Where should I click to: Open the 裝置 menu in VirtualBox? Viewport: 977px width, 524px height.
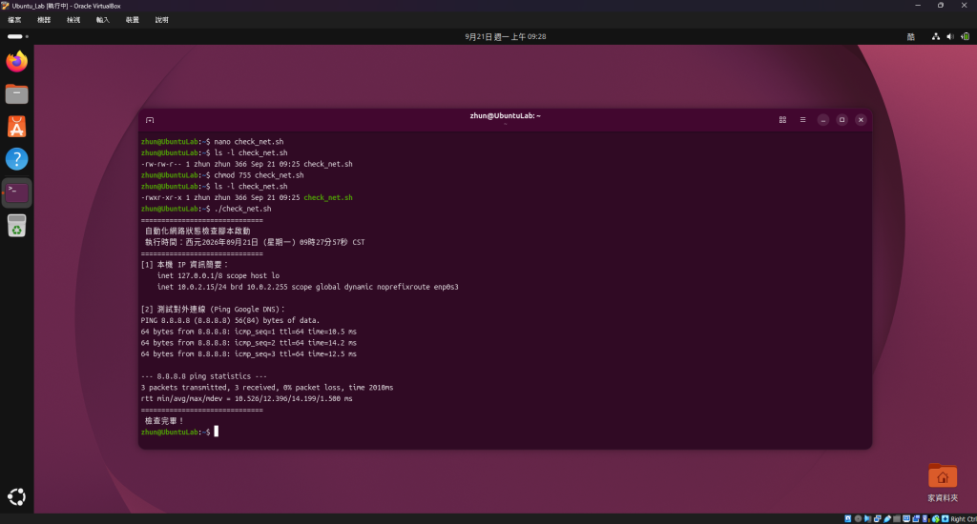132,20
